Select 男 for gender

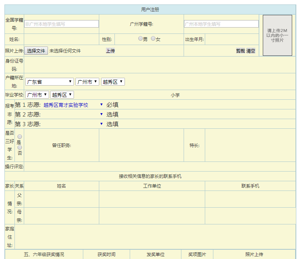[141, 38]
